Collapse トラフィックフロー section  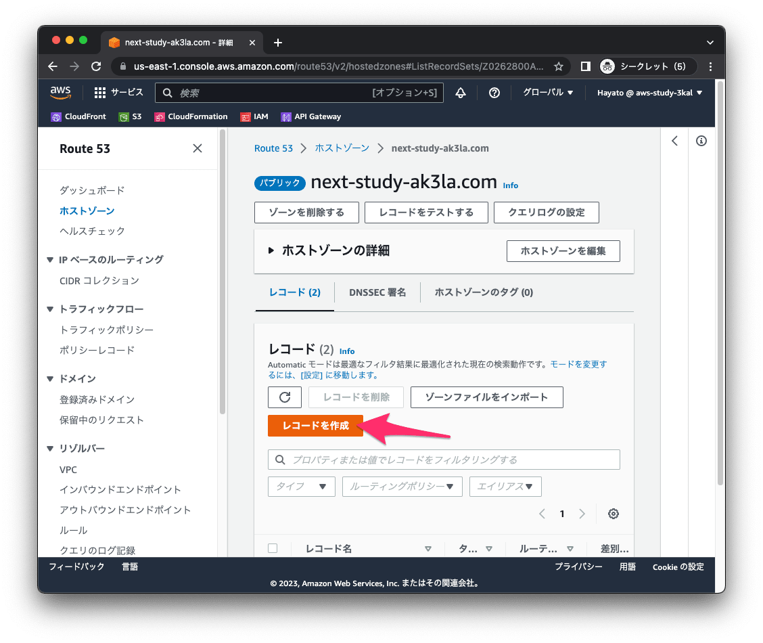tap(49, 309)
